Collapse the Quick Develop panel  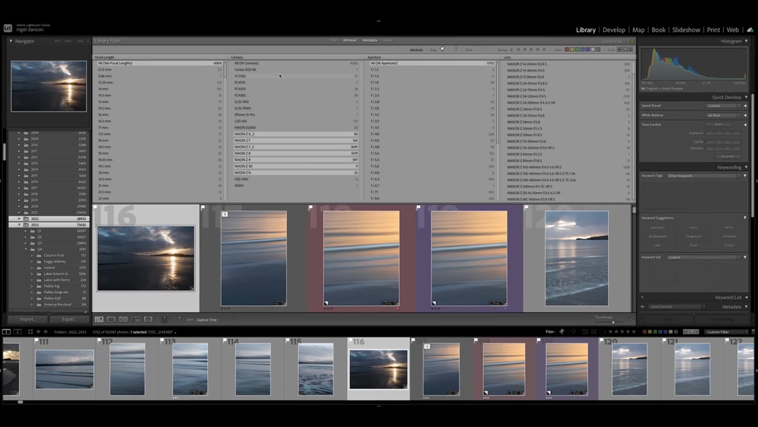point(746,97)
